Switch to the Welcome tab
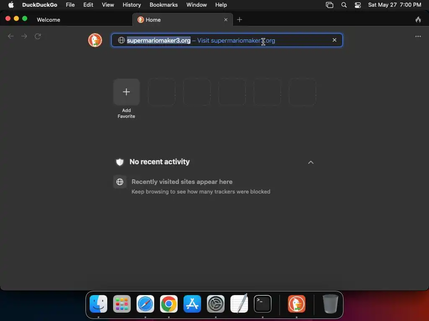429x321 pixels. 49,20
